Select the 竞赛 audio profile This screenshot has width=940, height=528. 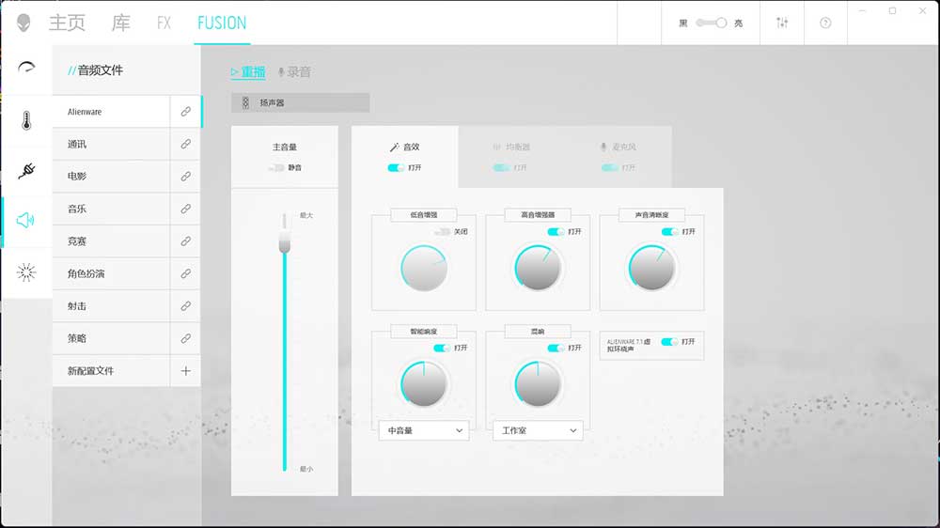[111, 241]
